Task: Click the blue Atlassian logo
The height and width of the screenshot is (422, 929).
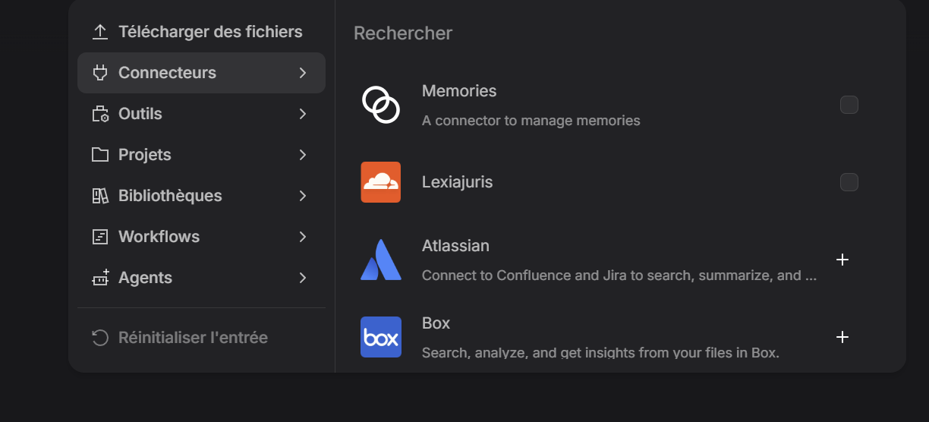Action: pos(381,260)
